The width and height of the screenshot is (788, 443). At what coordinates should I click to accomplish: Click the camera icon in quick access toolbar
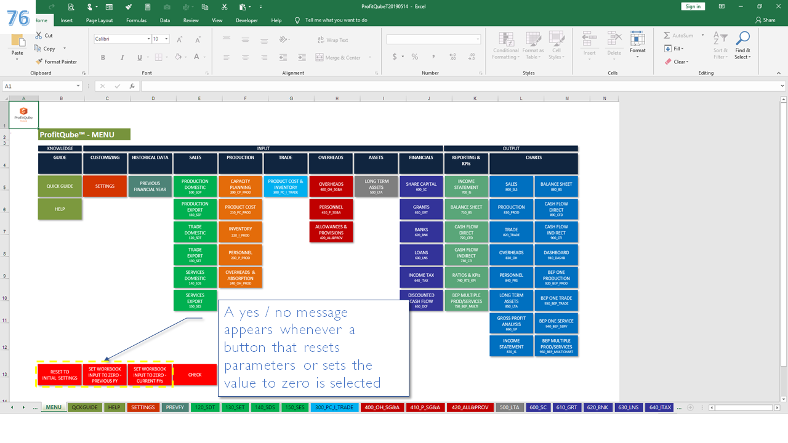pyautogui.click(x=167, y=7)
